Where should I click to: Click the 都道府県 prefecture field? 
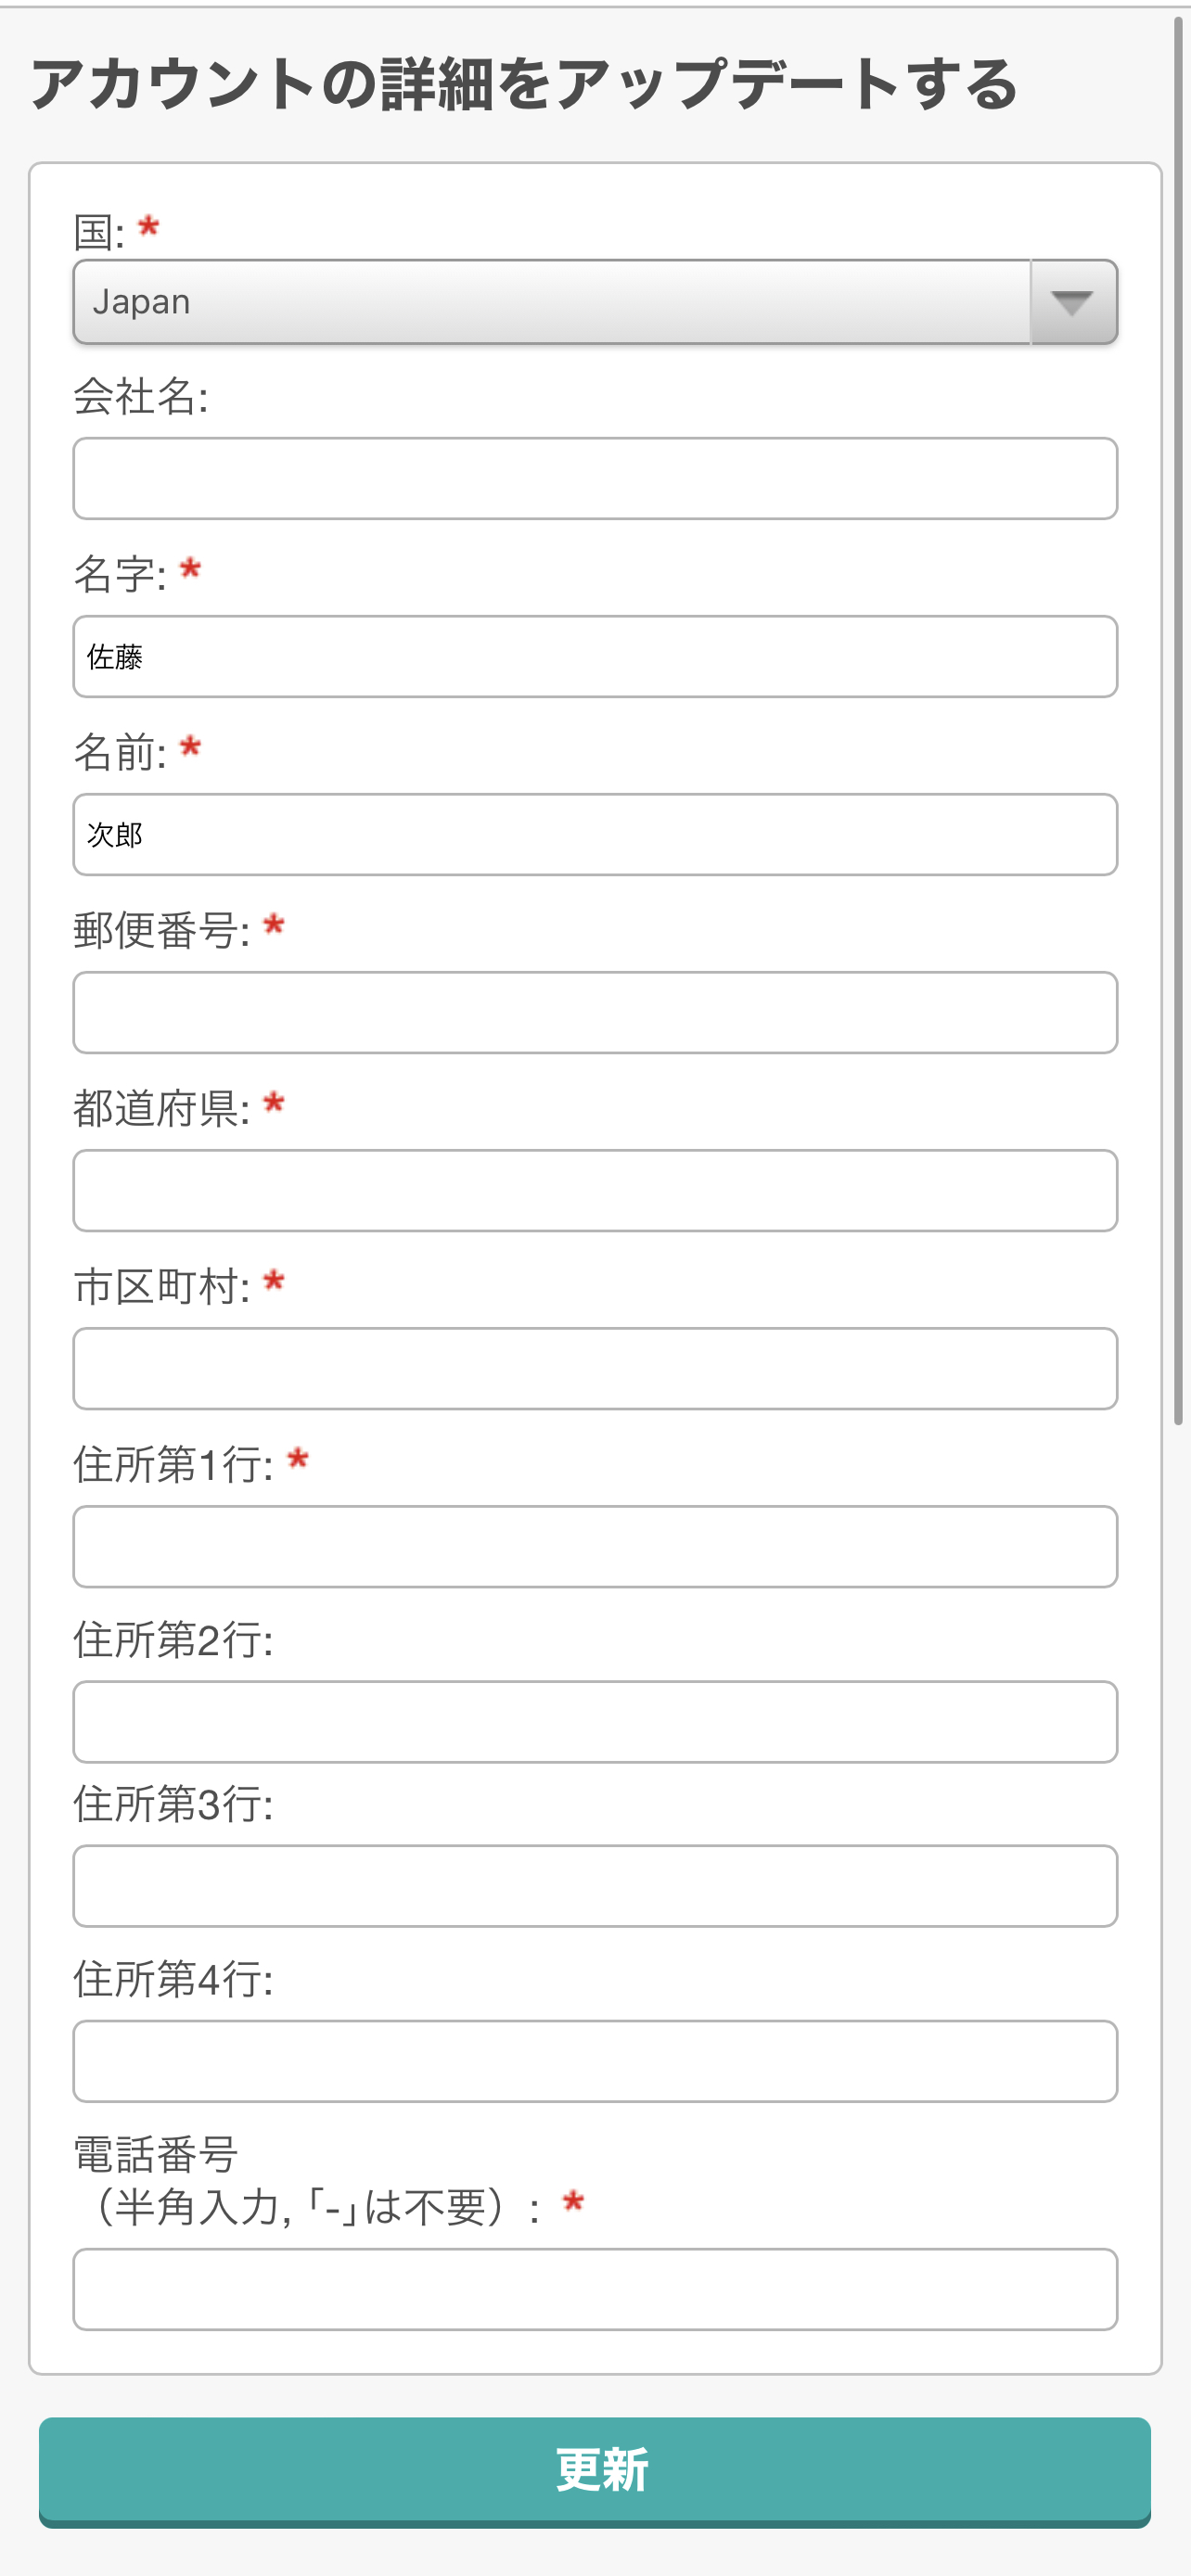click(x=595, y=1190)
